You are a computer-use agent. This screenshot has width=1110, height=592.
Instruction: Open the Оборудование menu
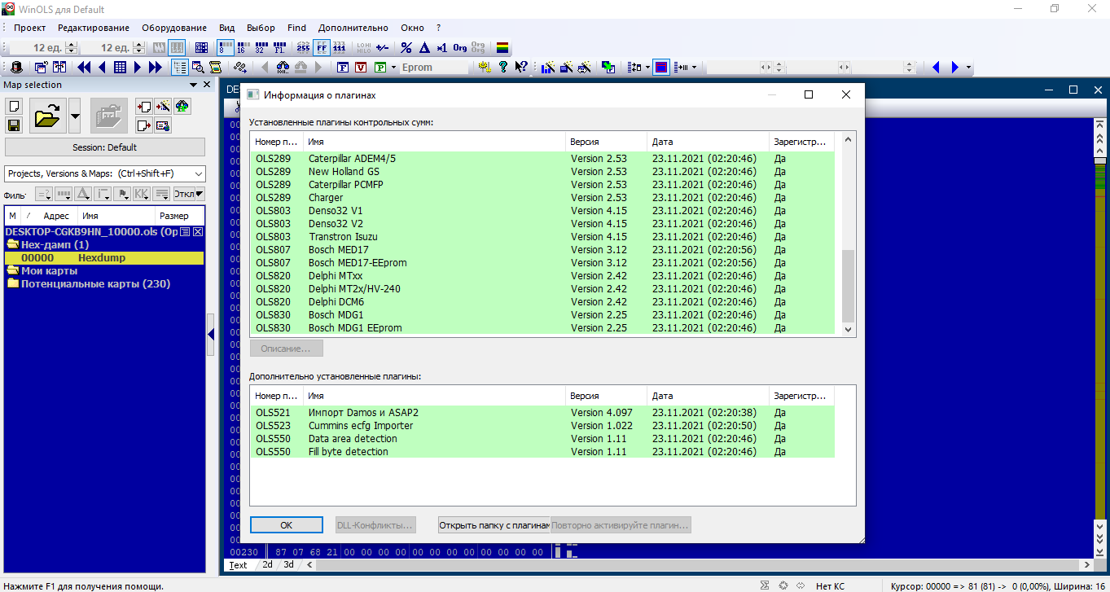[174, 28]
